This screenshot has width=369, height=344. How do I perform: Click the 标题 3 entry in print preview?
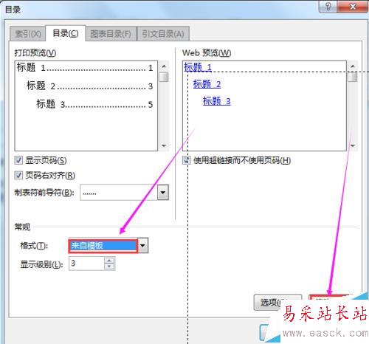coord(94,104)
